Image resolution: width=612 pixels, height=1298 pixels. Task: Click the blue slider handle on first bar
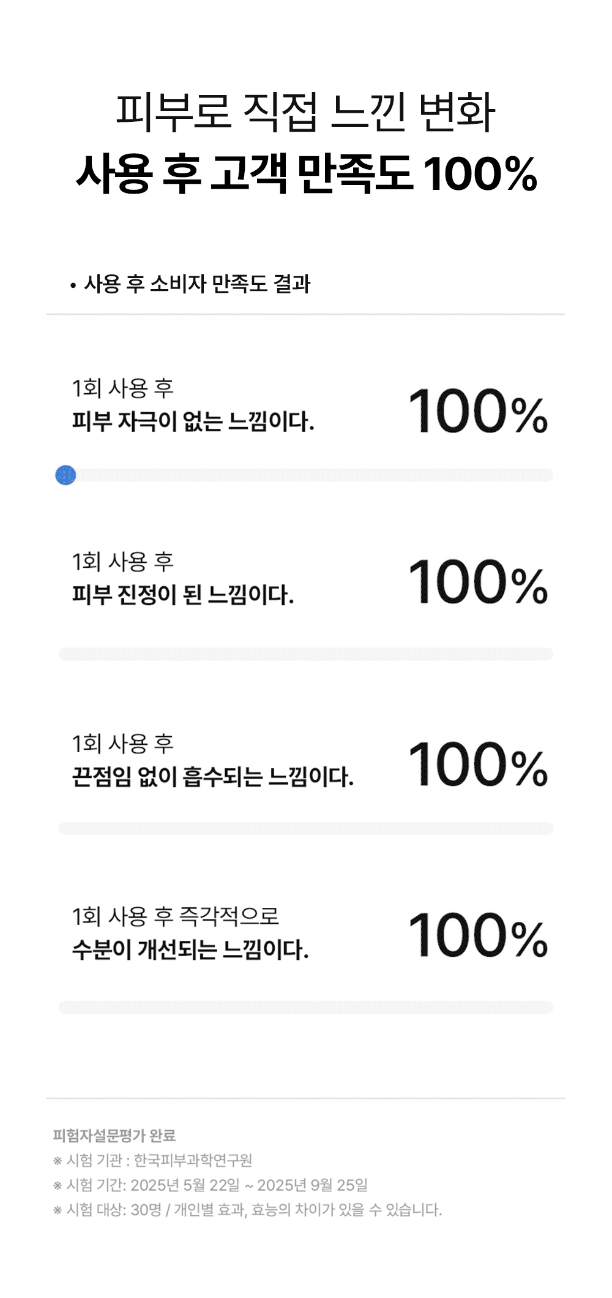pos(65,475)
